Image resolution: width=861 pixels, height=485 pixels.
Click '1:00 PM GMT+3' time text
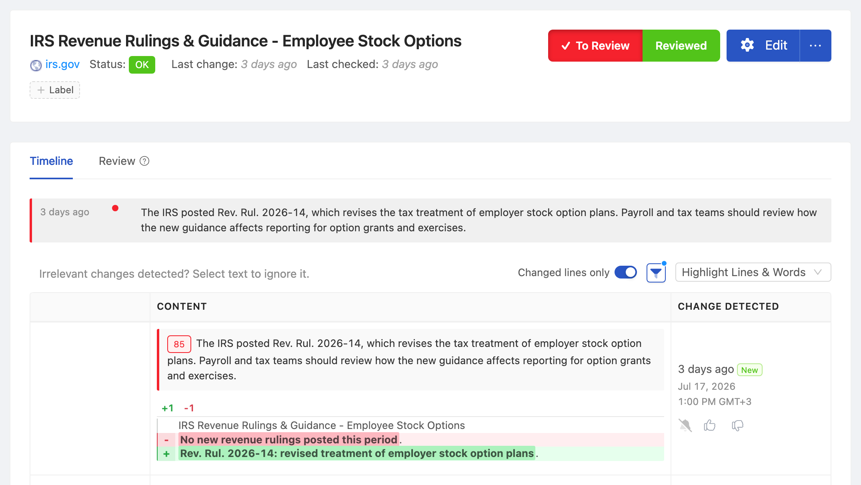coord(715,402)
